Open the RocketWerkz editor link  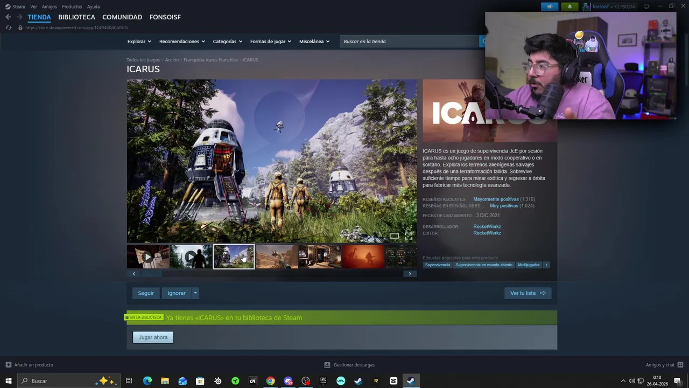pyautogui.click(x=487, y=233)
